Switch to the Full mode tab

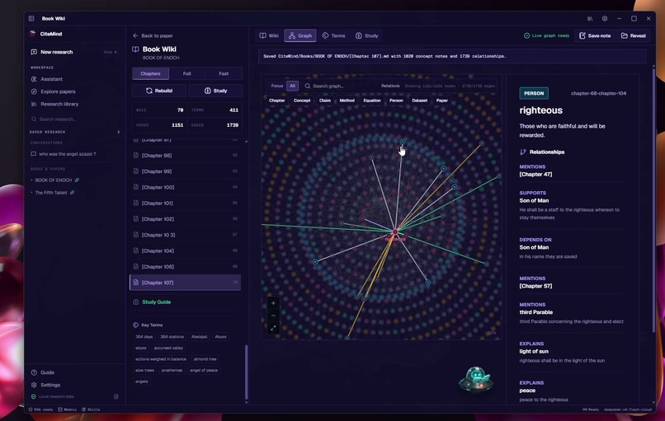(187, 73)
